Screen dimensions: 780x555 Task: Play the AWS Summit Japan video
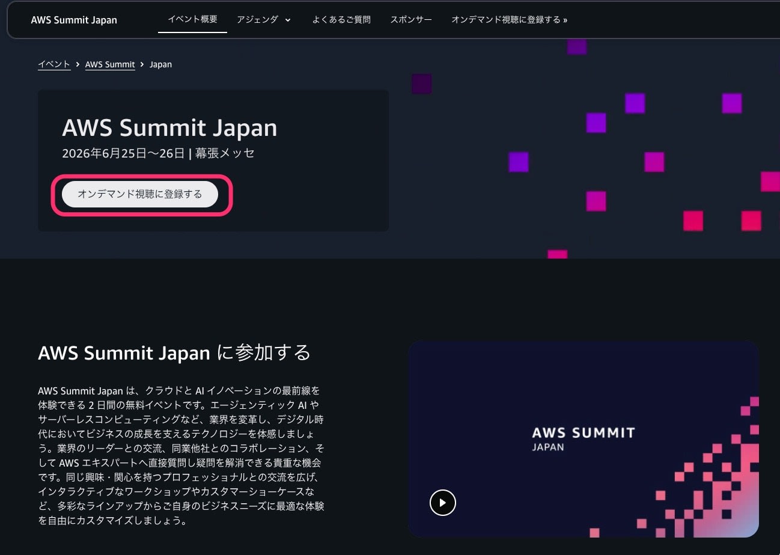tap(443, 502)
